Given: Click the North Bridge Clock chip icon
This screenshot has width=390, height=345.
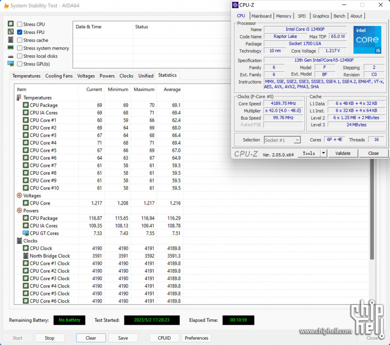Looking at the screenshot, I should (x=25, y=256).
